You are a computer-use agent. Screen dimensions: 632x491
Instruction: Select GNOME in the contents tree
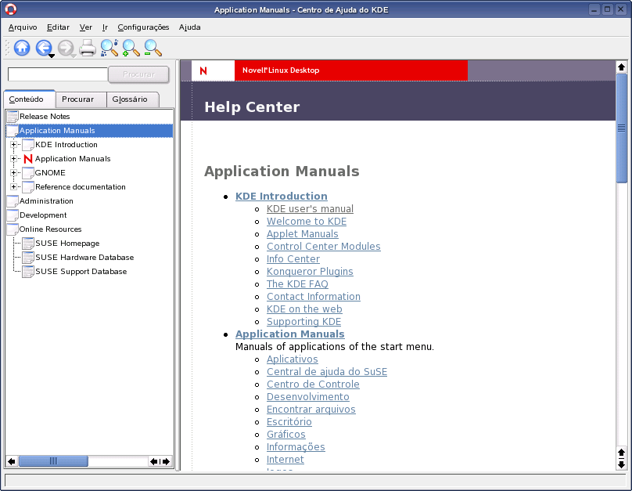pyautogui.click(x=50, y=173)
